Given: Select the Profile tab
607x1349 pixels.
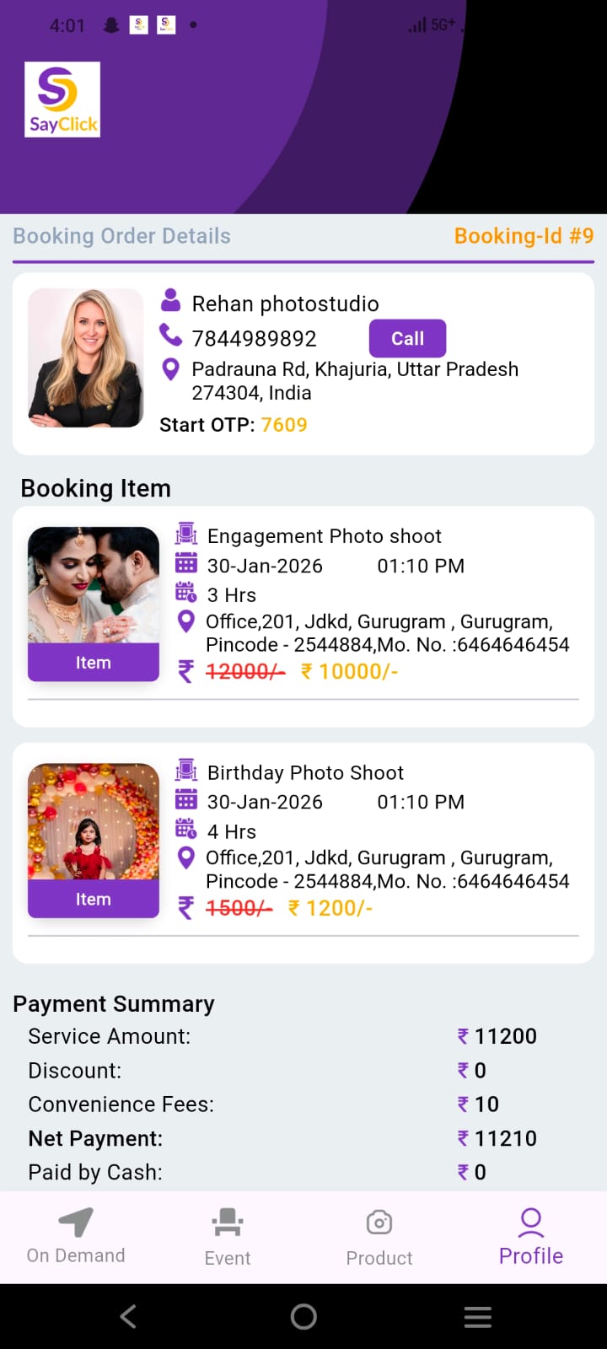Looking at the screenshot, I should point(531,1235).
